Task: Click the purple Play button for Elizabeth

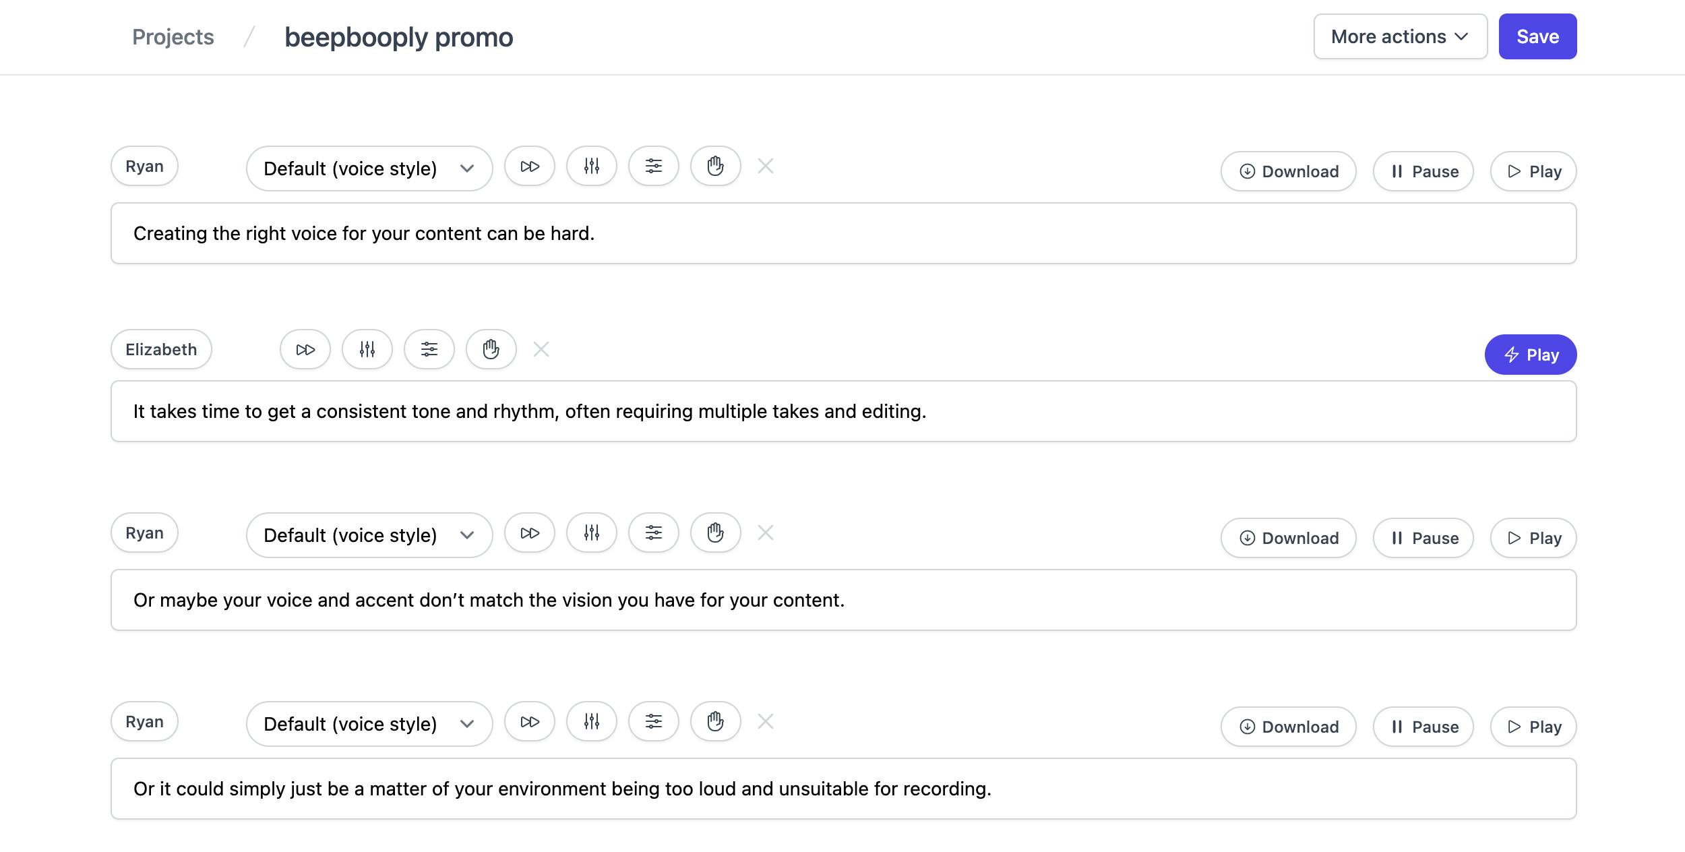Action: (x=1531, y=355)
